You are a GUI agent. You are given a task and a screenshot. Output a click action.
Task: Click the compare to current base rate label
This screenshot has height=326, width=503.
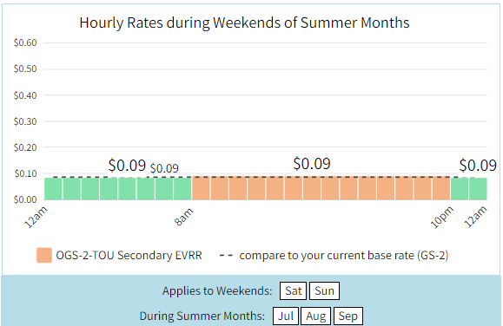point(344,255)
